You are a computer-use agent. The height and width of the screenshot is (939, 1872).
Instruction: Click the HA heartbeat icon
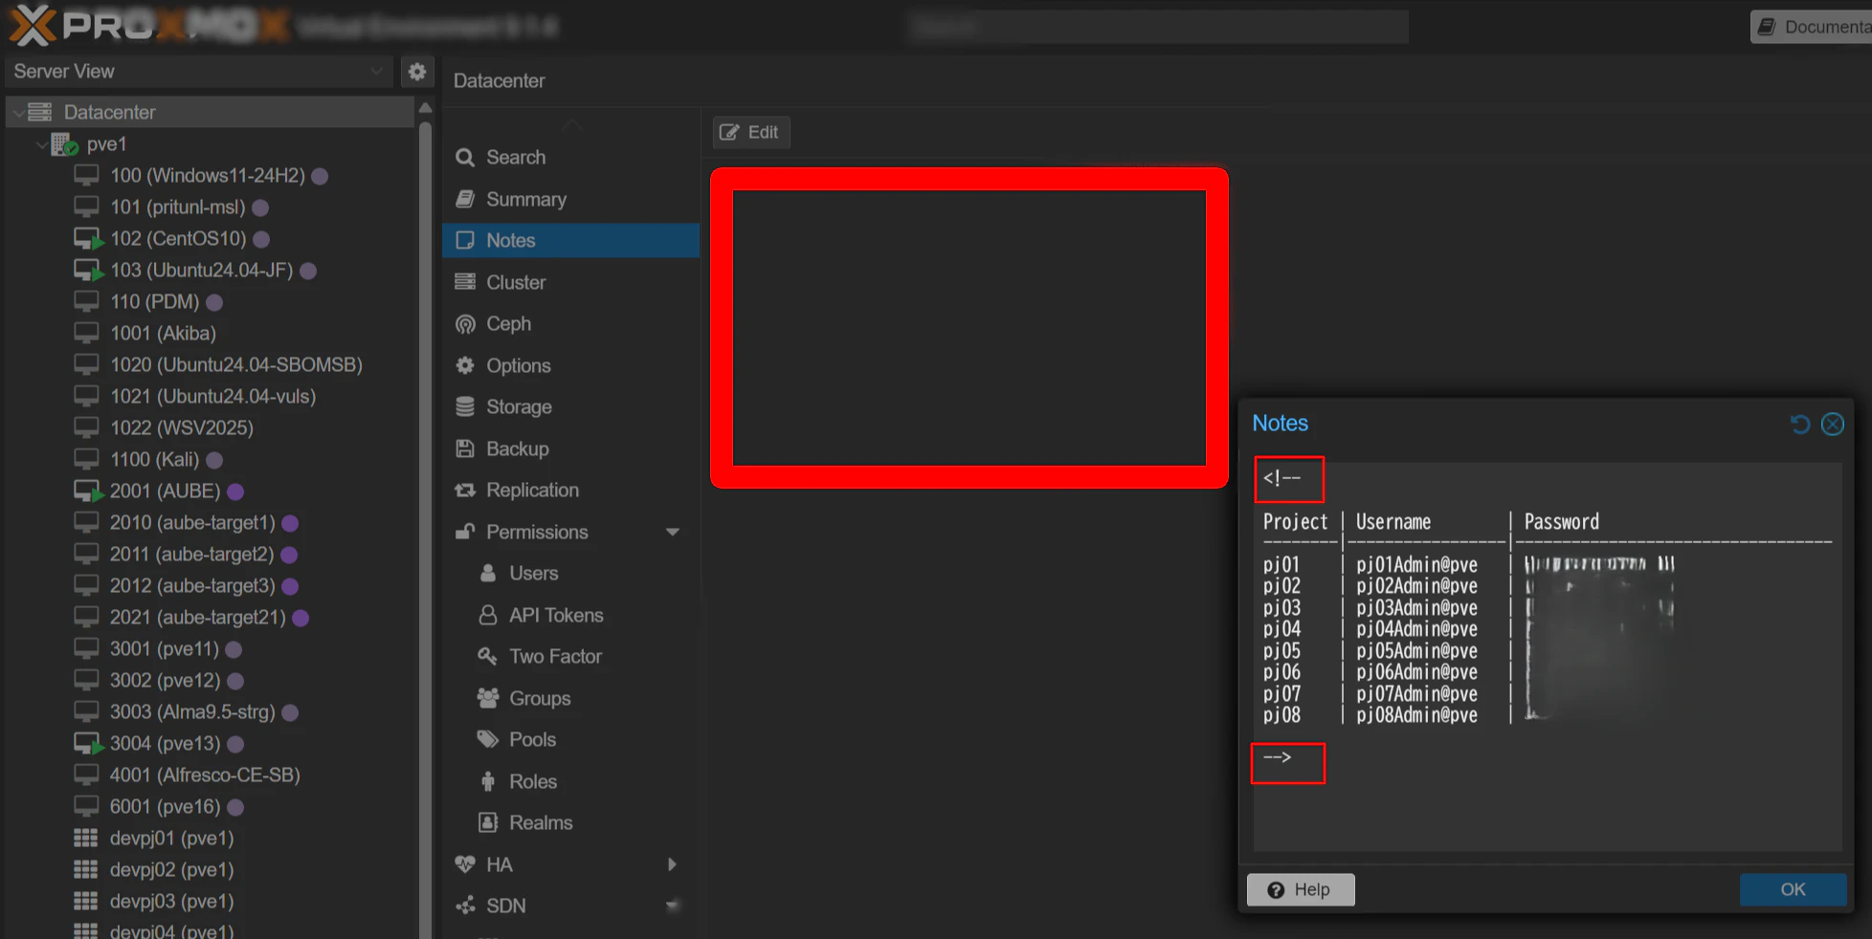(x=465, y=864)
